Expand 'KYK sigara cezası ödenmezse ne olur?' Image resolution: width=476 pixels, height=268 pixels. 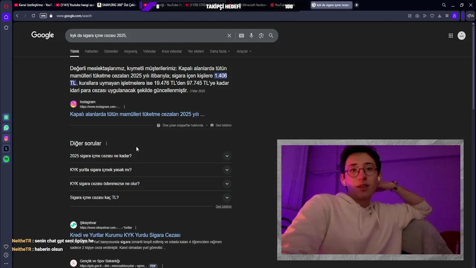(151, 184)
